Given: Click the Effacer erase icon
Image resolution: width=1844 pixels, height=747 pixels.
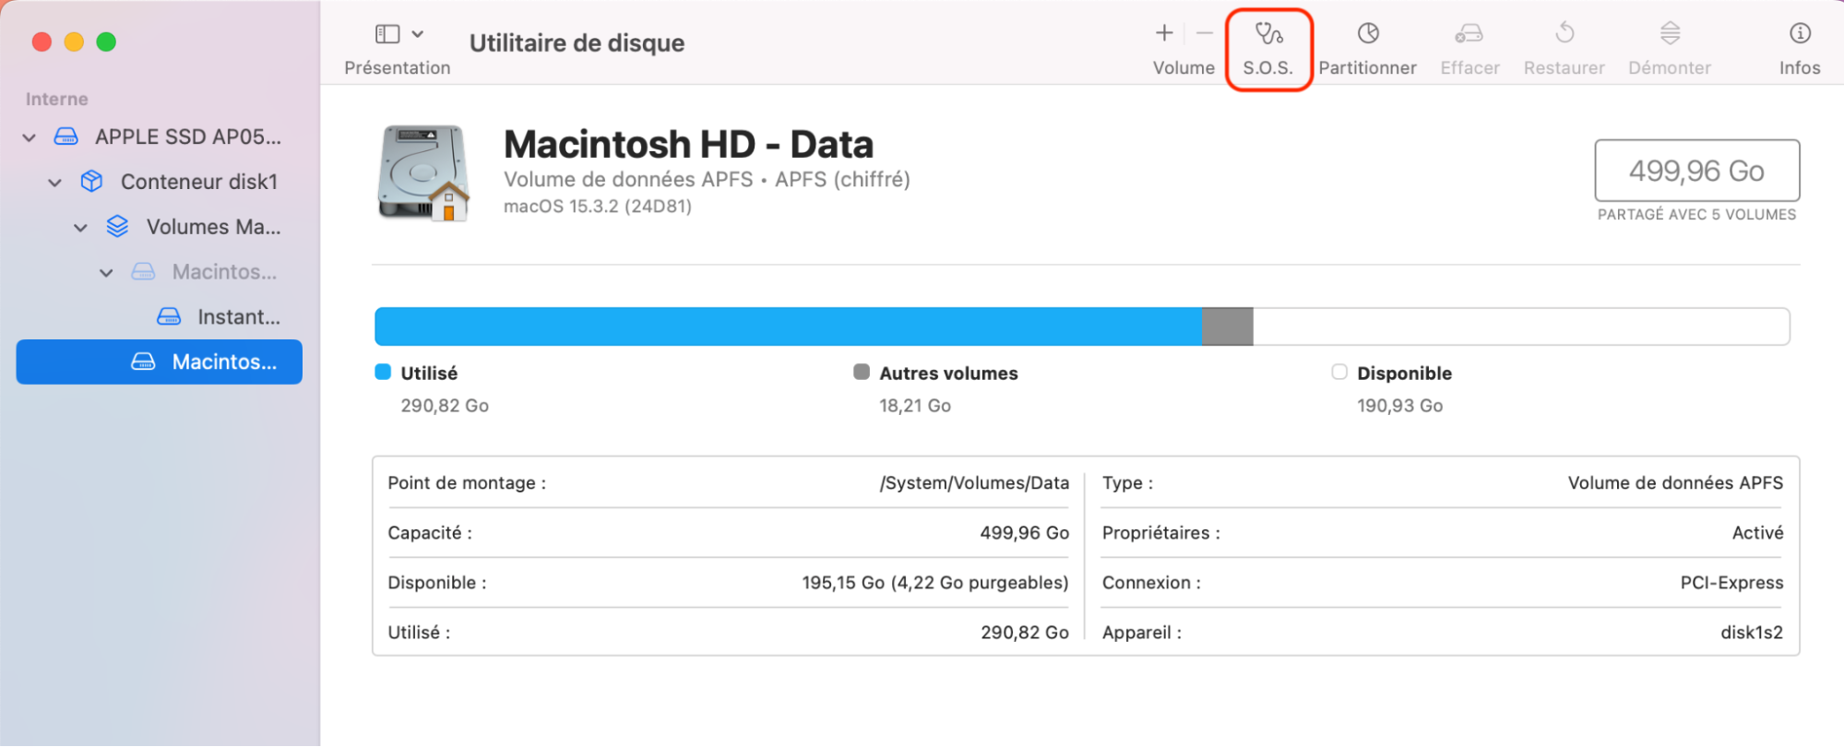Looking at the screenshot, I should click(x=1469, y=33).
